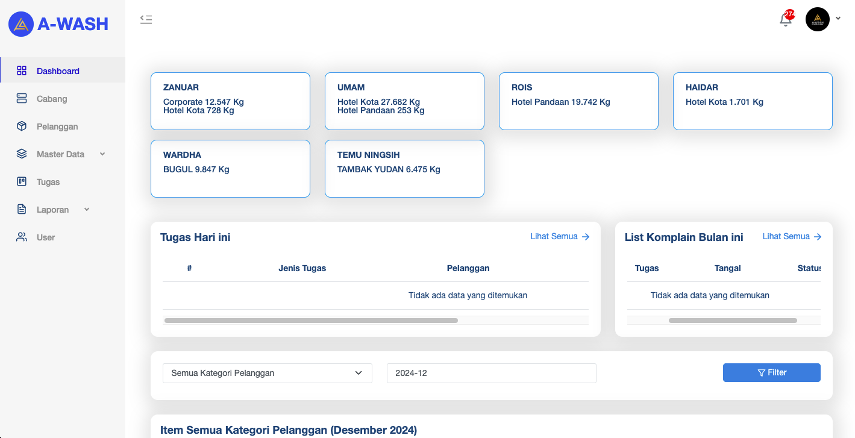Click the blue Filter button
This screenshot has height=438, width=855.
click(x=771, y=372)
